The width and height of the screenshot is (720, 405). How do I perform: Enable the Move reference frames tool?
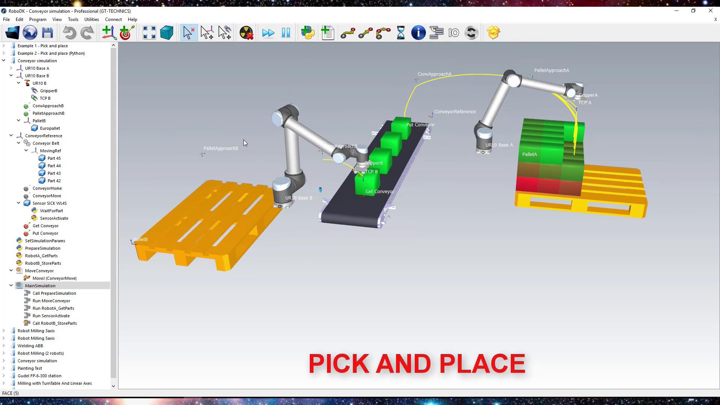point(207,33)
